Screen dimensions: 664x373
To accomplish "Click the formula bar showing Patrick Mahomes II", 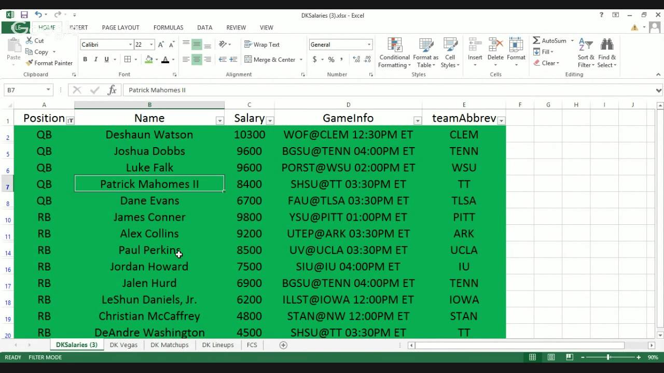I will [389, 90].
